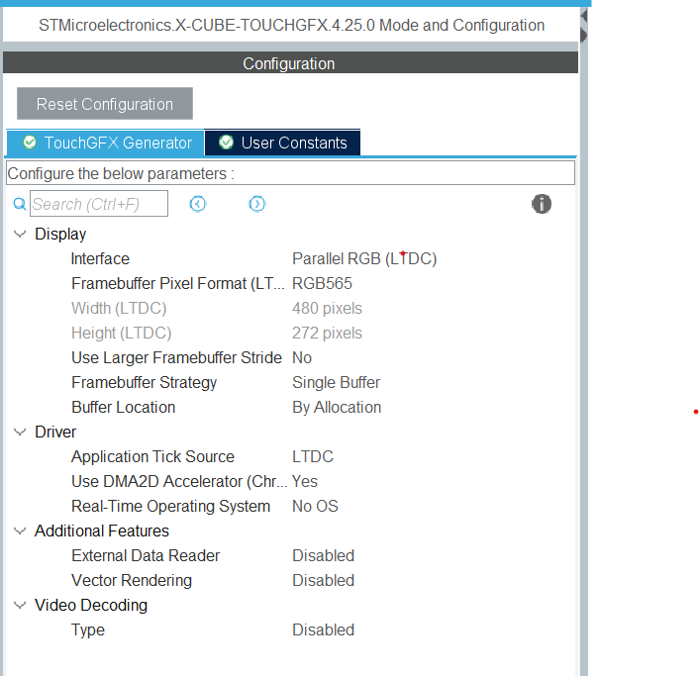Open Interface dropdown showing Parallel RGB (LTDC)
Screen dimensions: 699x676
(x=364, y=259)
